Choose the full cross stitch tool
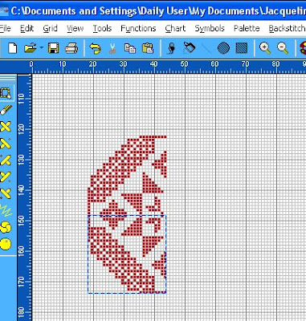306x321 pixels. (6, 127)
